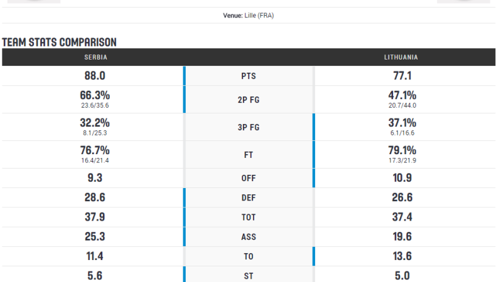The image size is (496, 282).
Task: Click Serbia's 88.0 points value
Action: pos(95,76)
